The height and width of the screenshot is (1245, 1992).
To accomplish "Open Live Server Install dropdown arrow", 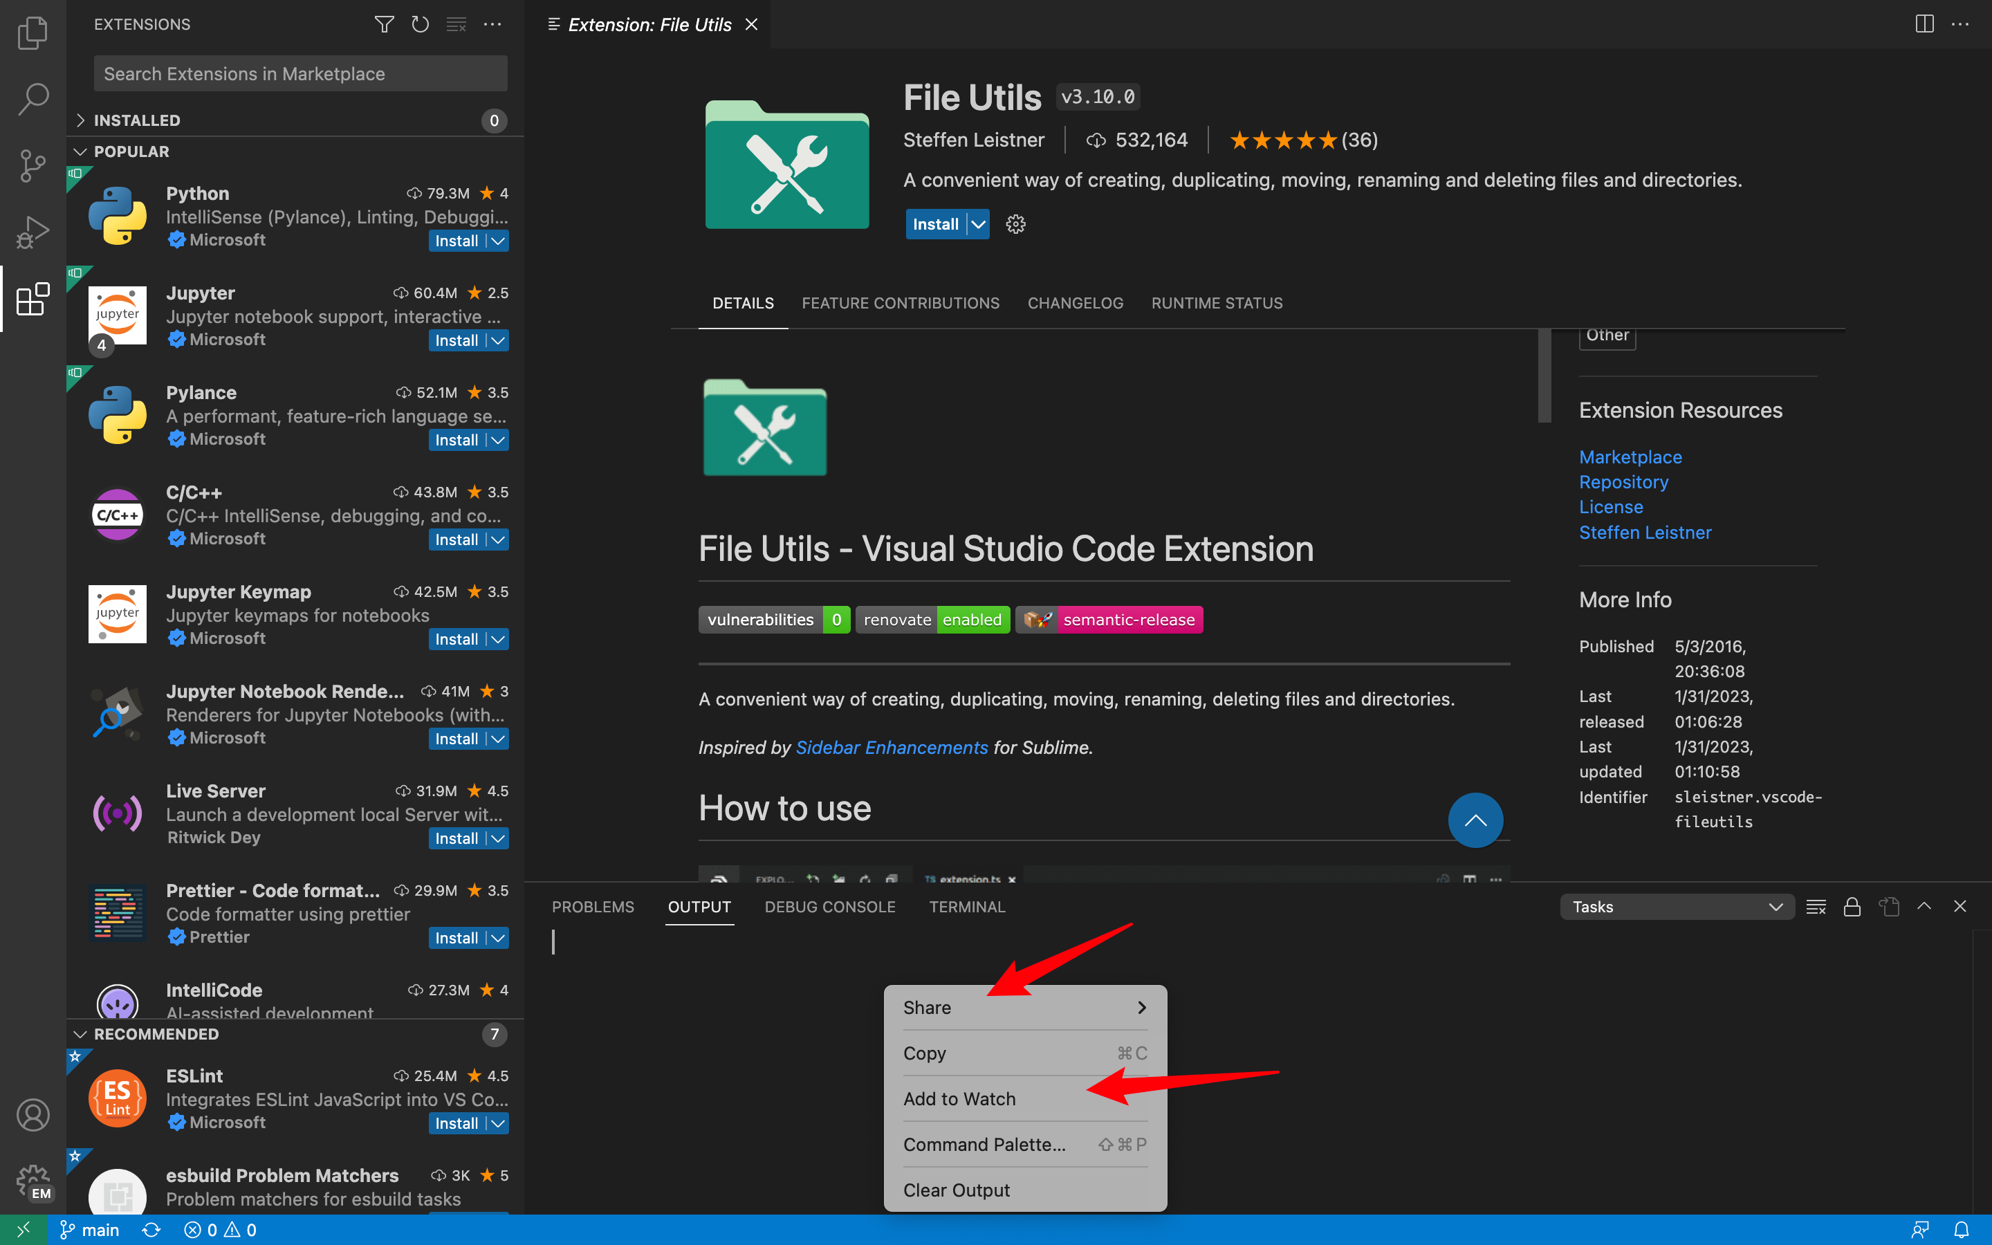I will pos(498,838).
